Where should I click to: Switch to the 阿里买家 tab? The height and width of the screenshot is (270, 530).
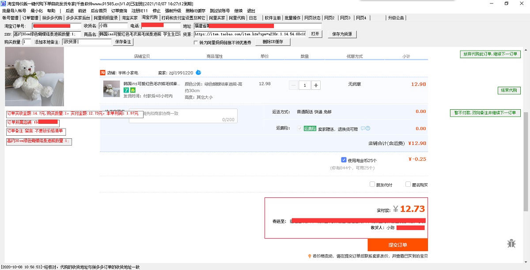[217, 18]
